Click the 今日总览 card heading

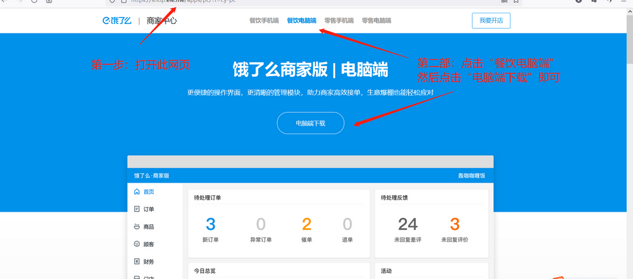point(205,271)
